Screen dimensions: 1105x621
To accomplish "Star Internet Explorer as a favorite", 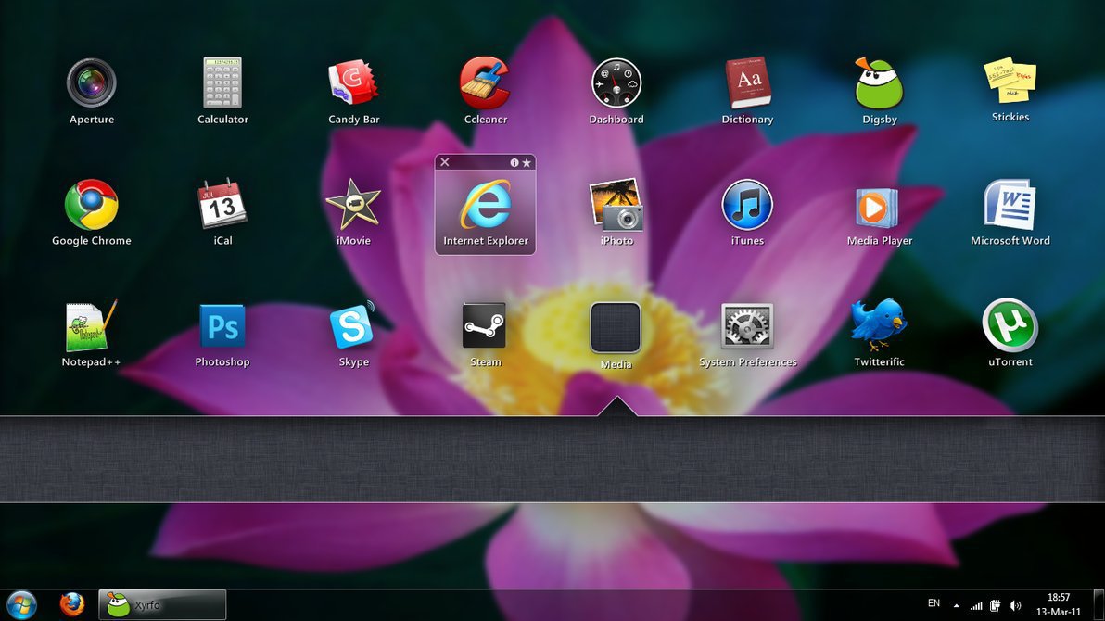I will (527, 163).
